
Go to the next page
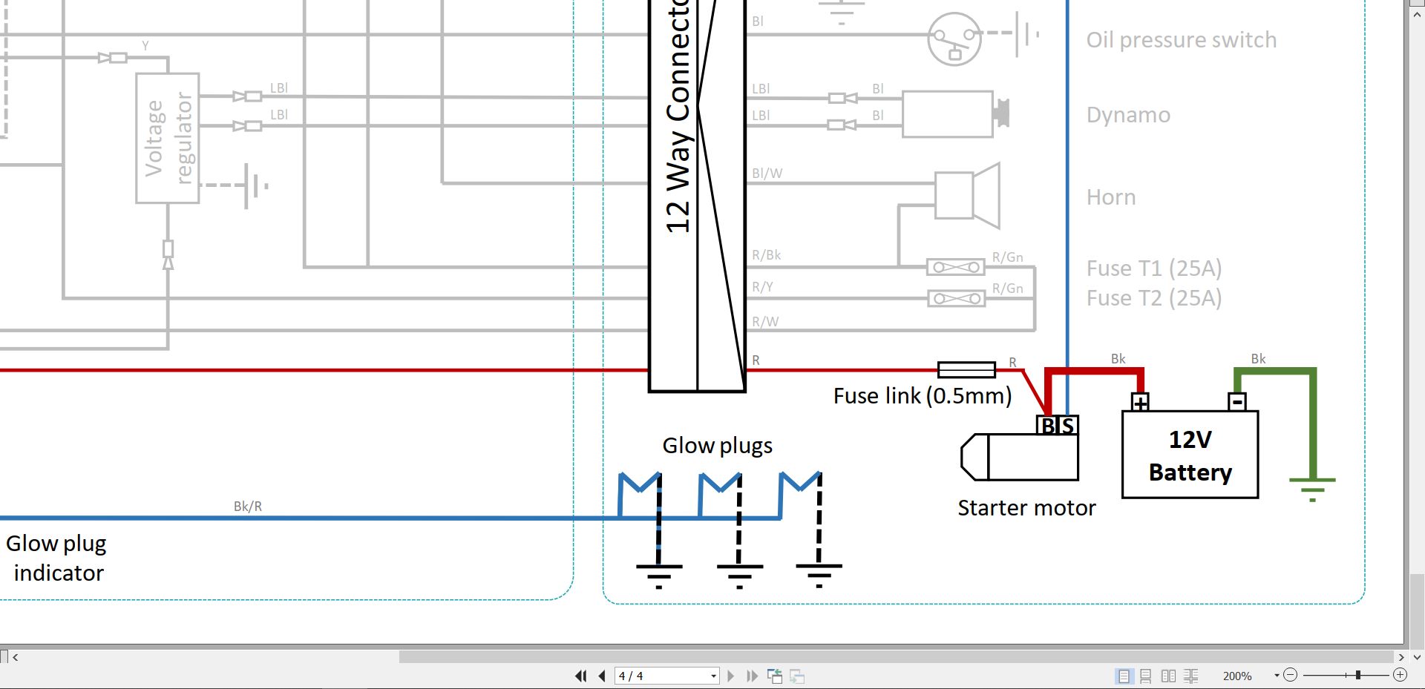tap(730, 676)
